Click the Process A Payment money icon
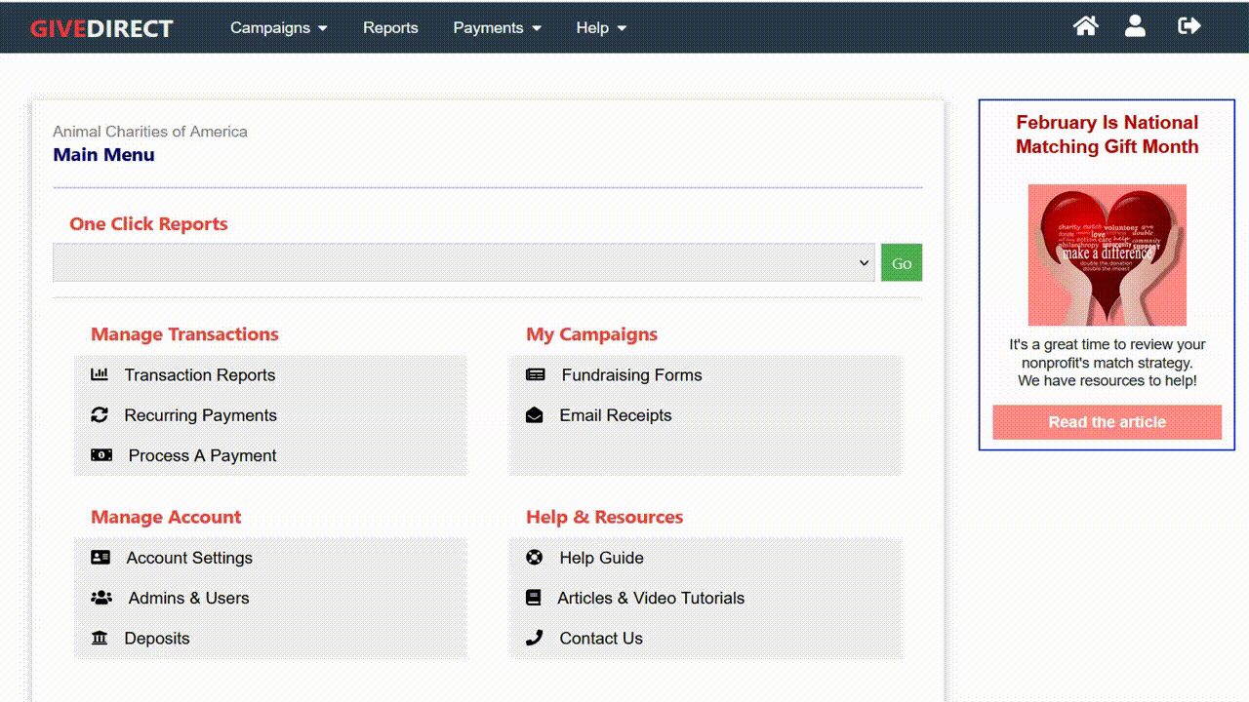The width and height of the screenshot is (1249, 702). click(101, 455)
